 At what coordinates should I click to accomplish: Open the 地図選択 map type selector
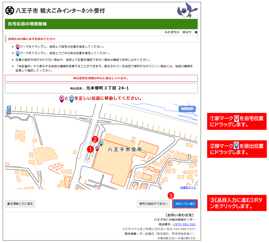[187, 109]
